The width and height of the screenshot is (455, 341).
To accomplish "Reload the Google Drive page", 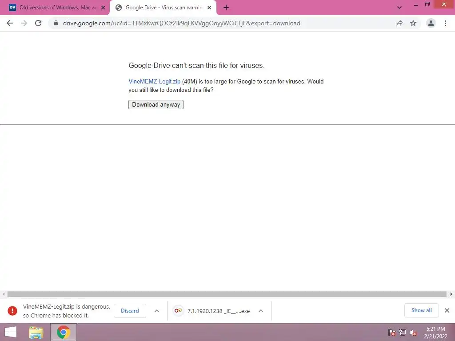I will 38,23.
